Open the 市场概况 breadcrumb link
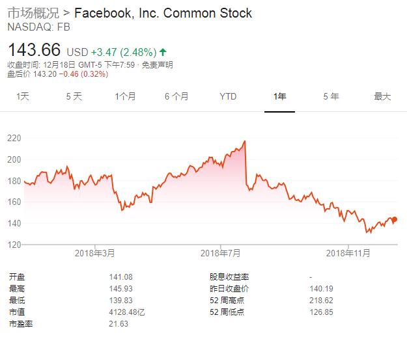Viewport: 407px width, 337px height. pos(31,13)
